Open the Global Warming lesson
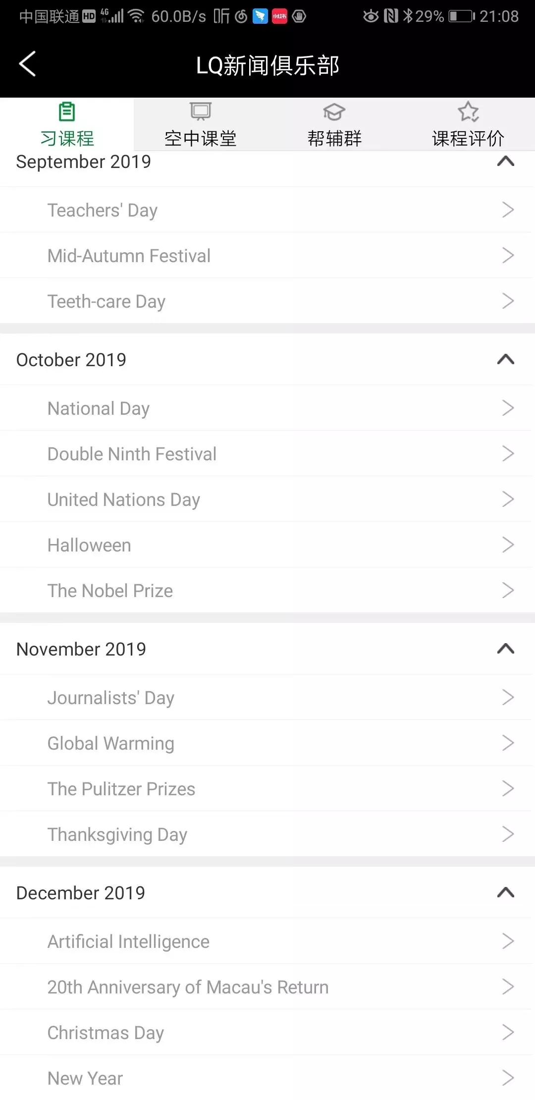Viewport: 535px width, 1100px height. click(x=111, y=743)
